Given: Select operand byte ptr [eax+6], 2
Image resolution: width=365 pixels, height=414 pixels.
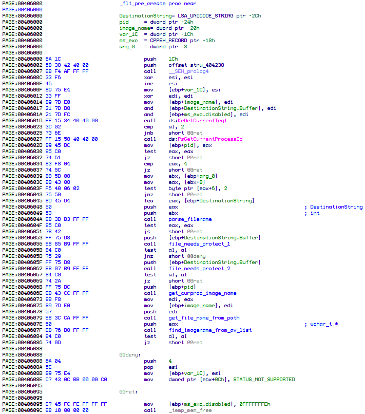Looking at the screenshot, I should [198, 189].
